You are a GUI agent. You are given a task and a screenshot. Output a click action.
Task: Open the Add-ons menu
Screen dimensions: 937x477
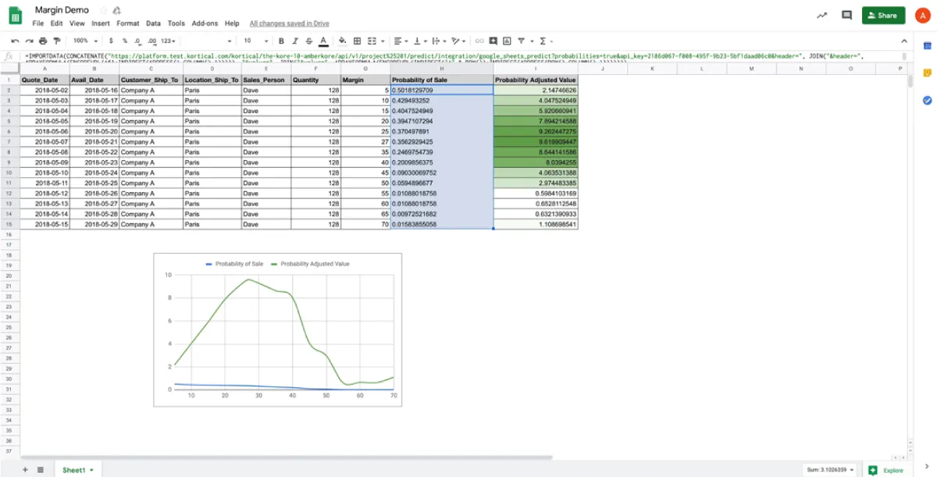(x=205, y=23)
